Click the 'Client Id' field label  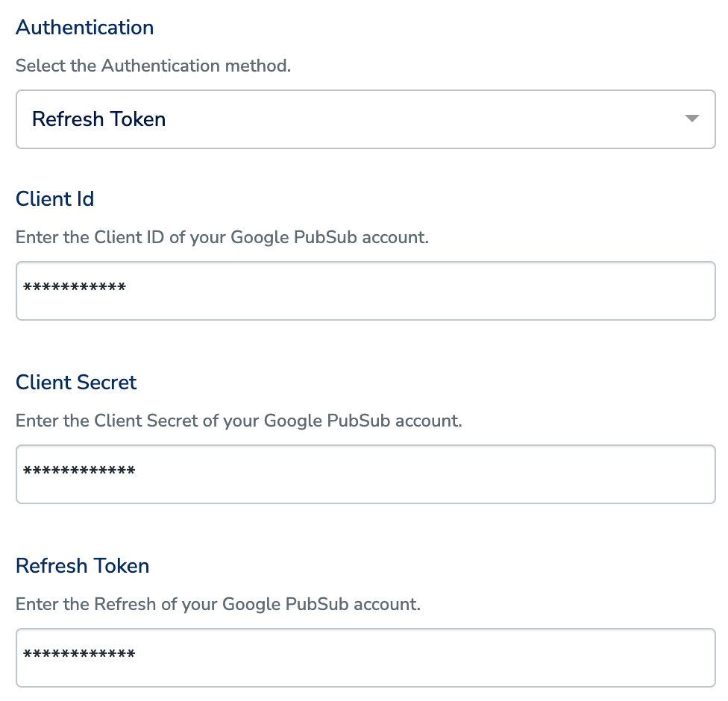pyautogui.click(x=54, y=199)
